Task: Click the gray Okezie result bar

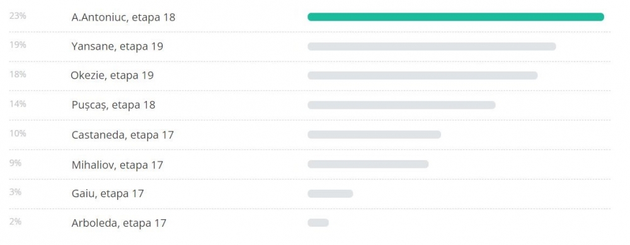Action: coord(423,75)
